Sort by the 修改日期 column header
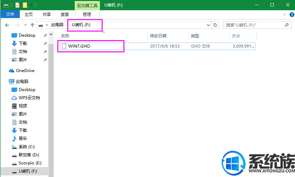 point(158,36)
